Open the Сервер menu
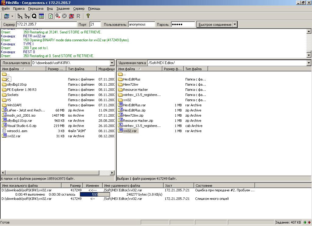The height and width of the screenshot is (226, 312). pos(79,9)
